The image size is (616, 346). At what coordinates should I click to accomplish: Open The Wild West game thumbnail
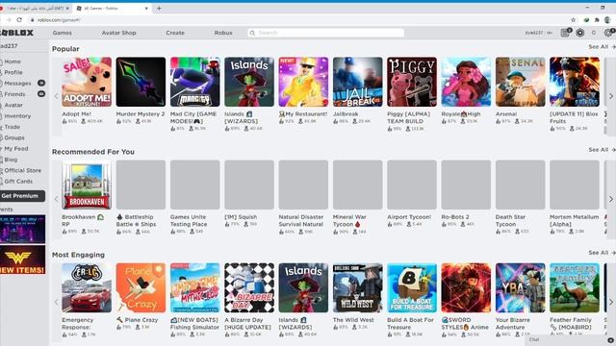[357, 287]
